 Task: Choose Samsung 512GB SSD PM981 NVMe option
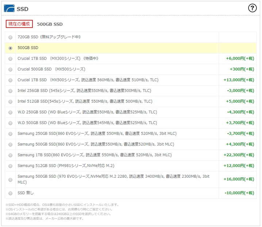(10, 166)
